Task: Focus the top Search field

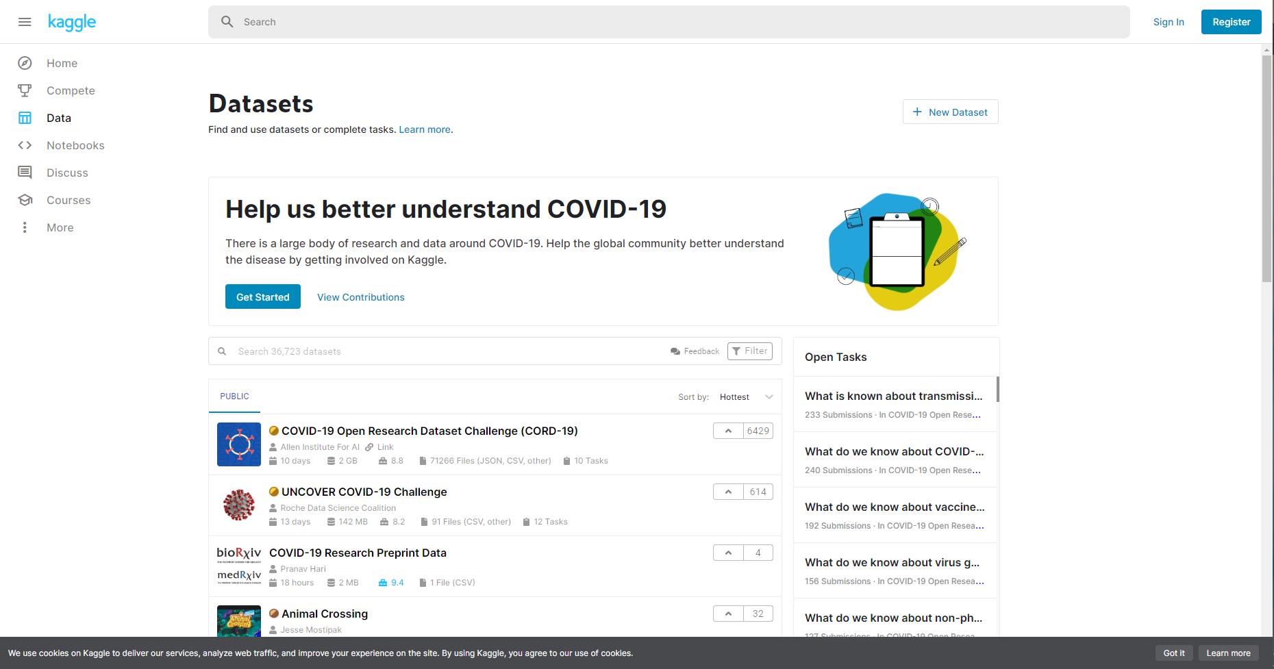Action: click(x=669, y=22)
